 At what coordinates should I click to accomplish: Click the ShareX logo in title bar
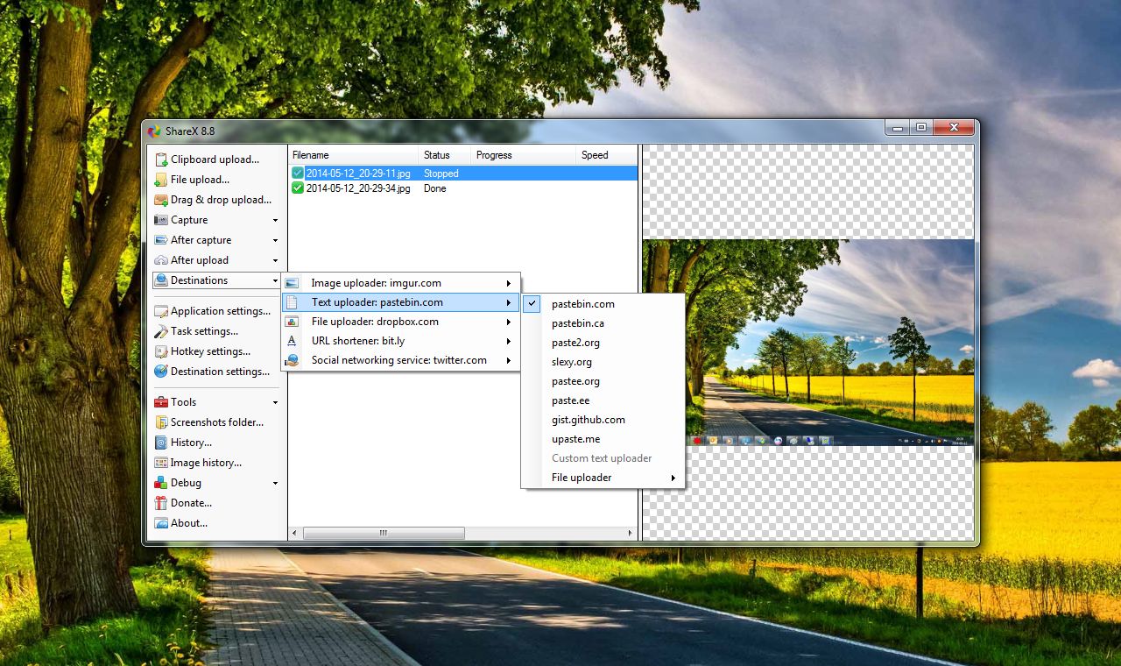[x=154, y=131]
